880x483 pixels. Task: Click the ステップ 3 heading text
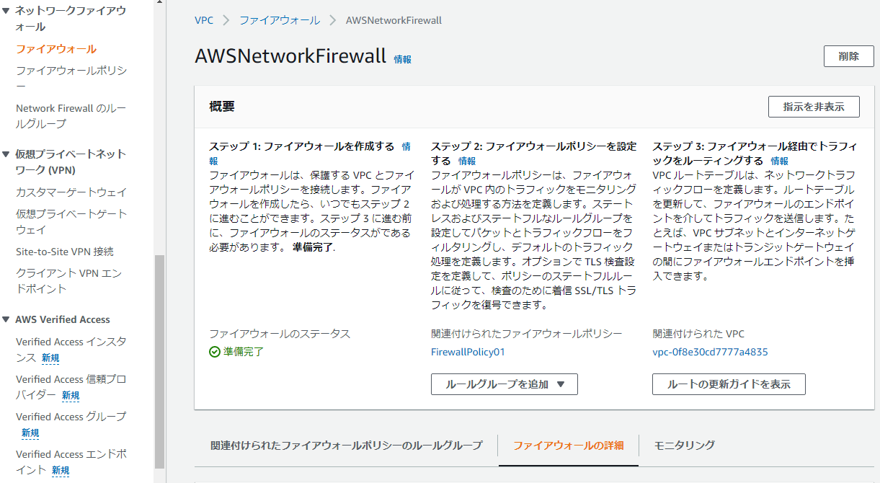click(755, 154)
